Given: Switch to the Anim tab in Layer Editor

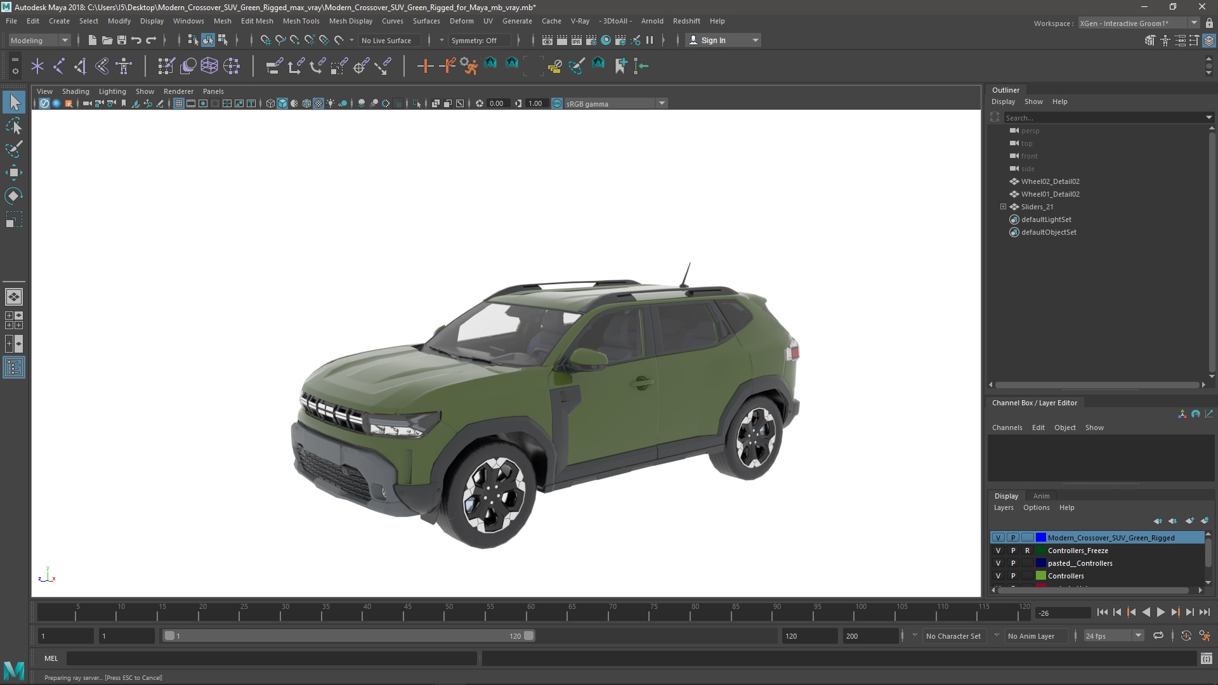Looking at the screenshot, I should tap(1041, 496).
